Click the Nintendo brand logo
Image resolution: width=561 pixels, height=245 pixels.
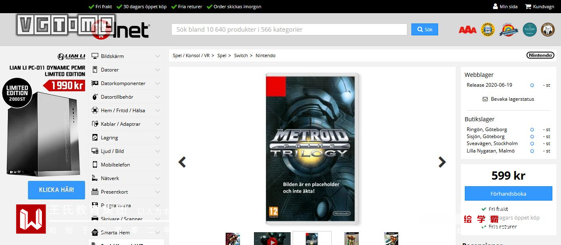click(x=540, y=55)
